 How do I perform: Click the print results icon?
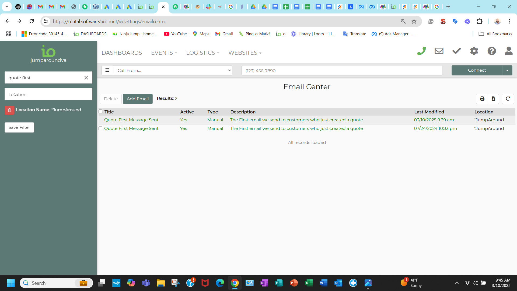coord(482,99)
